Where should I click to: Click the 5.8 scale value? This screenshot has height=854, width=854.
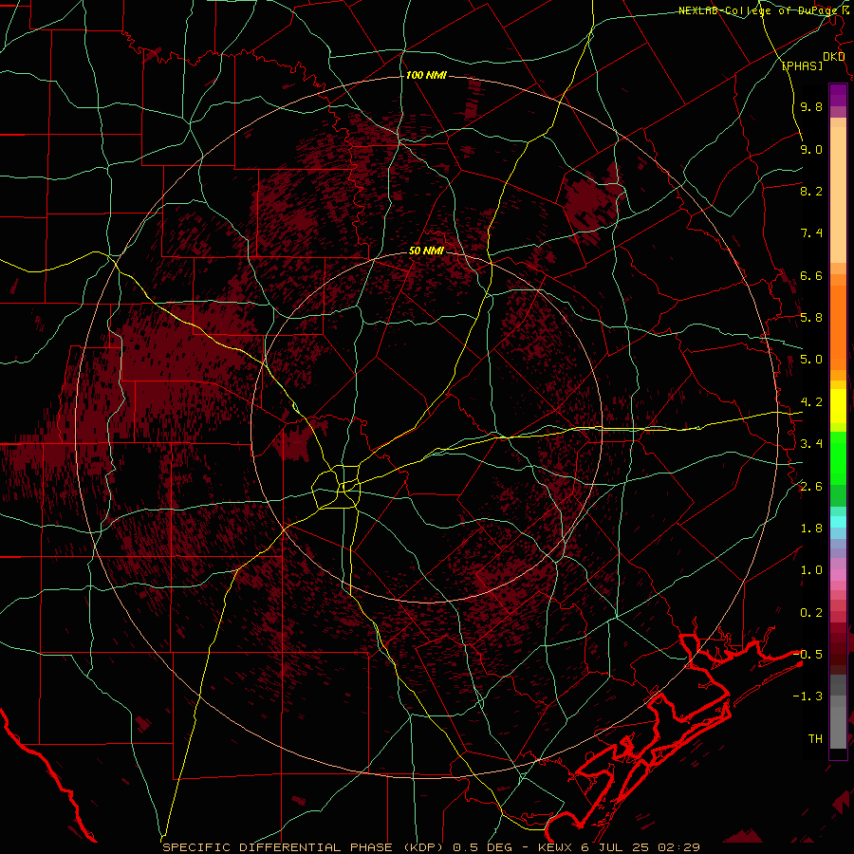[811, 318]
